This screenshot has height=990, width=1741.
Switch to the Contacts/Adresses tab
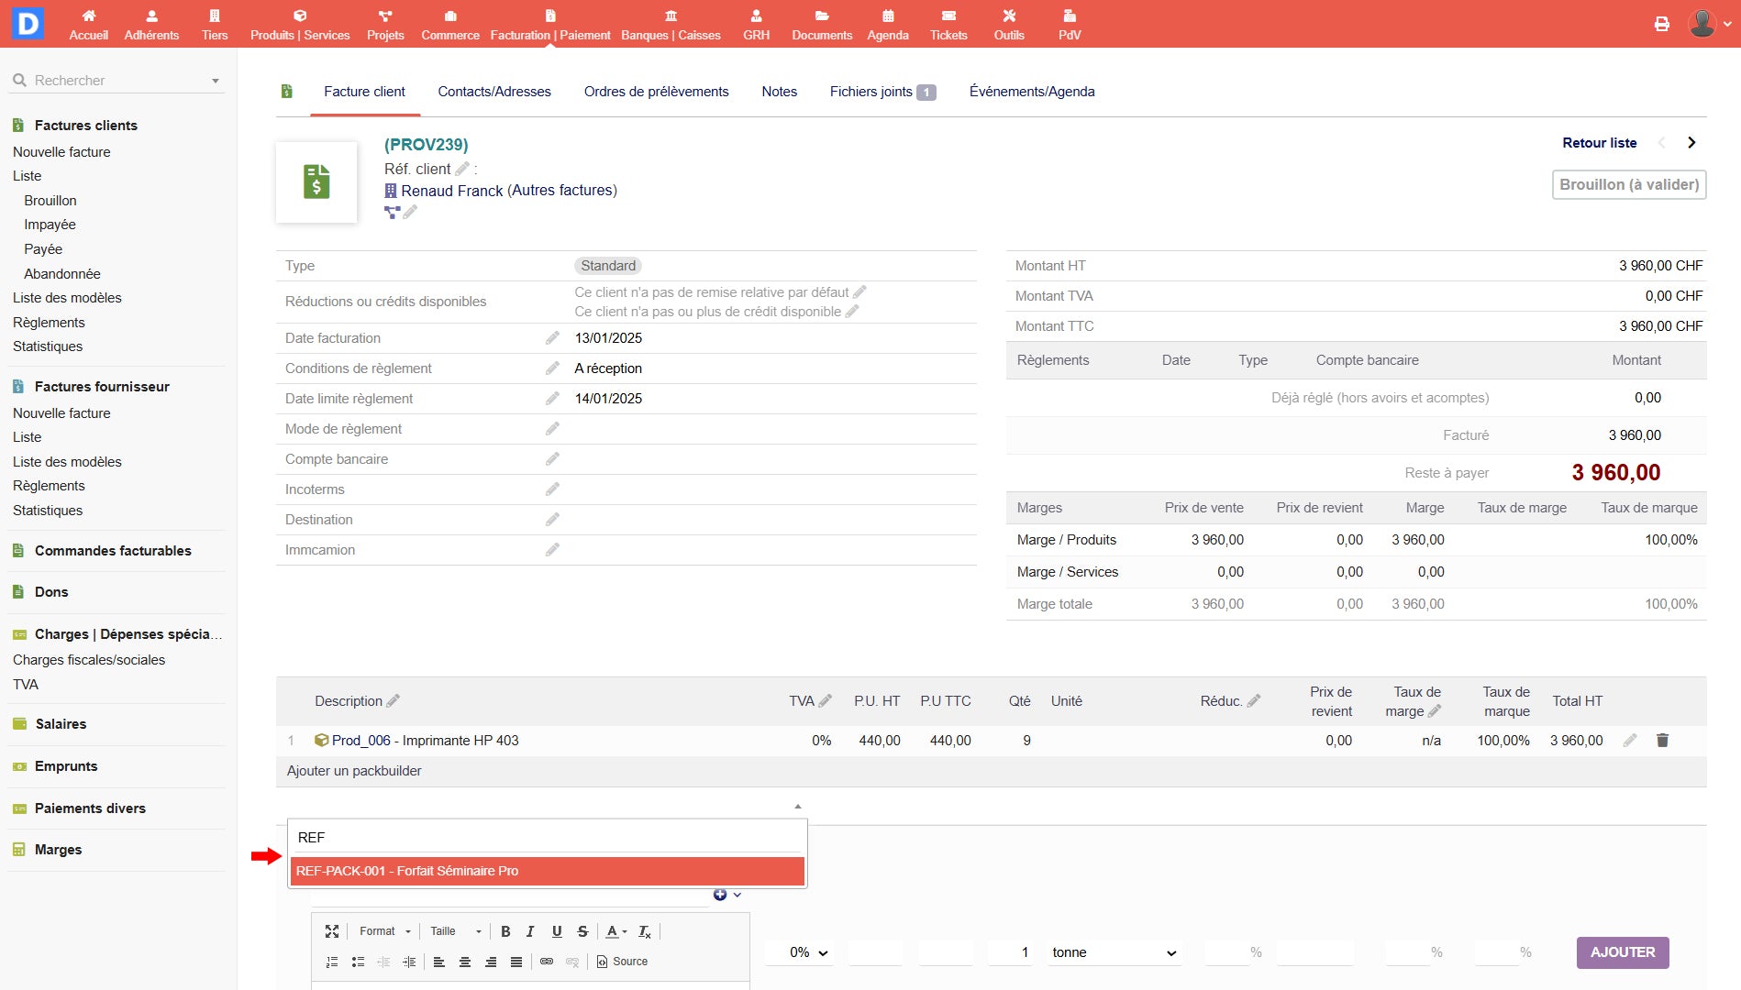[x=493, y=92]
